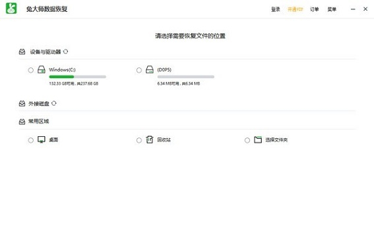
Task: Click the Windows(C:) drive label
Action: pyautogui.click(x=62, y=69)
